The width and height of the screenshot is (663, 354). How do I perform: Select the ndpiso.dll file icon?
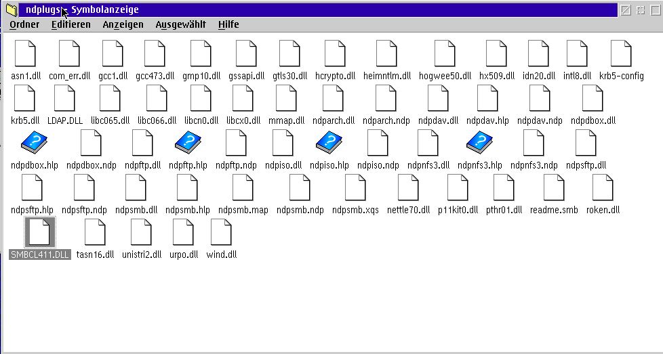[x=283, y=143]
